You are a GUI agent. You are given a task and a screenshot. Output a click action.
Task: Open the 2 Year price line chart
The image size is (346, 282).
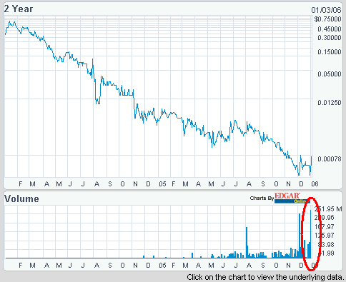(158, 96)
